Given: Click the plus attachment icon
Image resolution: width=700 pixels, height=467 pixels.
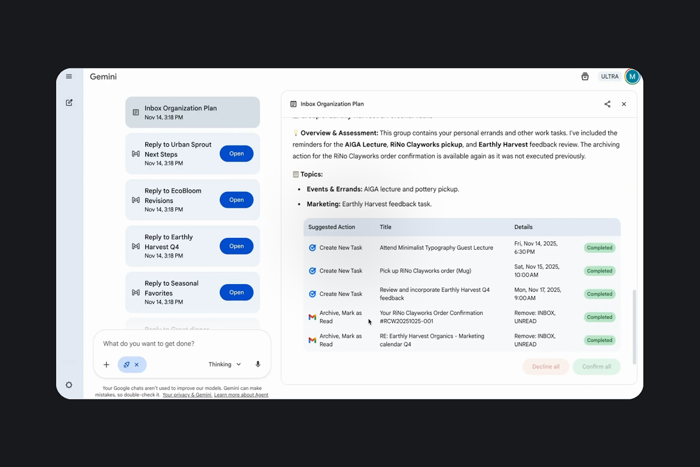Looking at the screenshot, I should click(x=106, y=364).
